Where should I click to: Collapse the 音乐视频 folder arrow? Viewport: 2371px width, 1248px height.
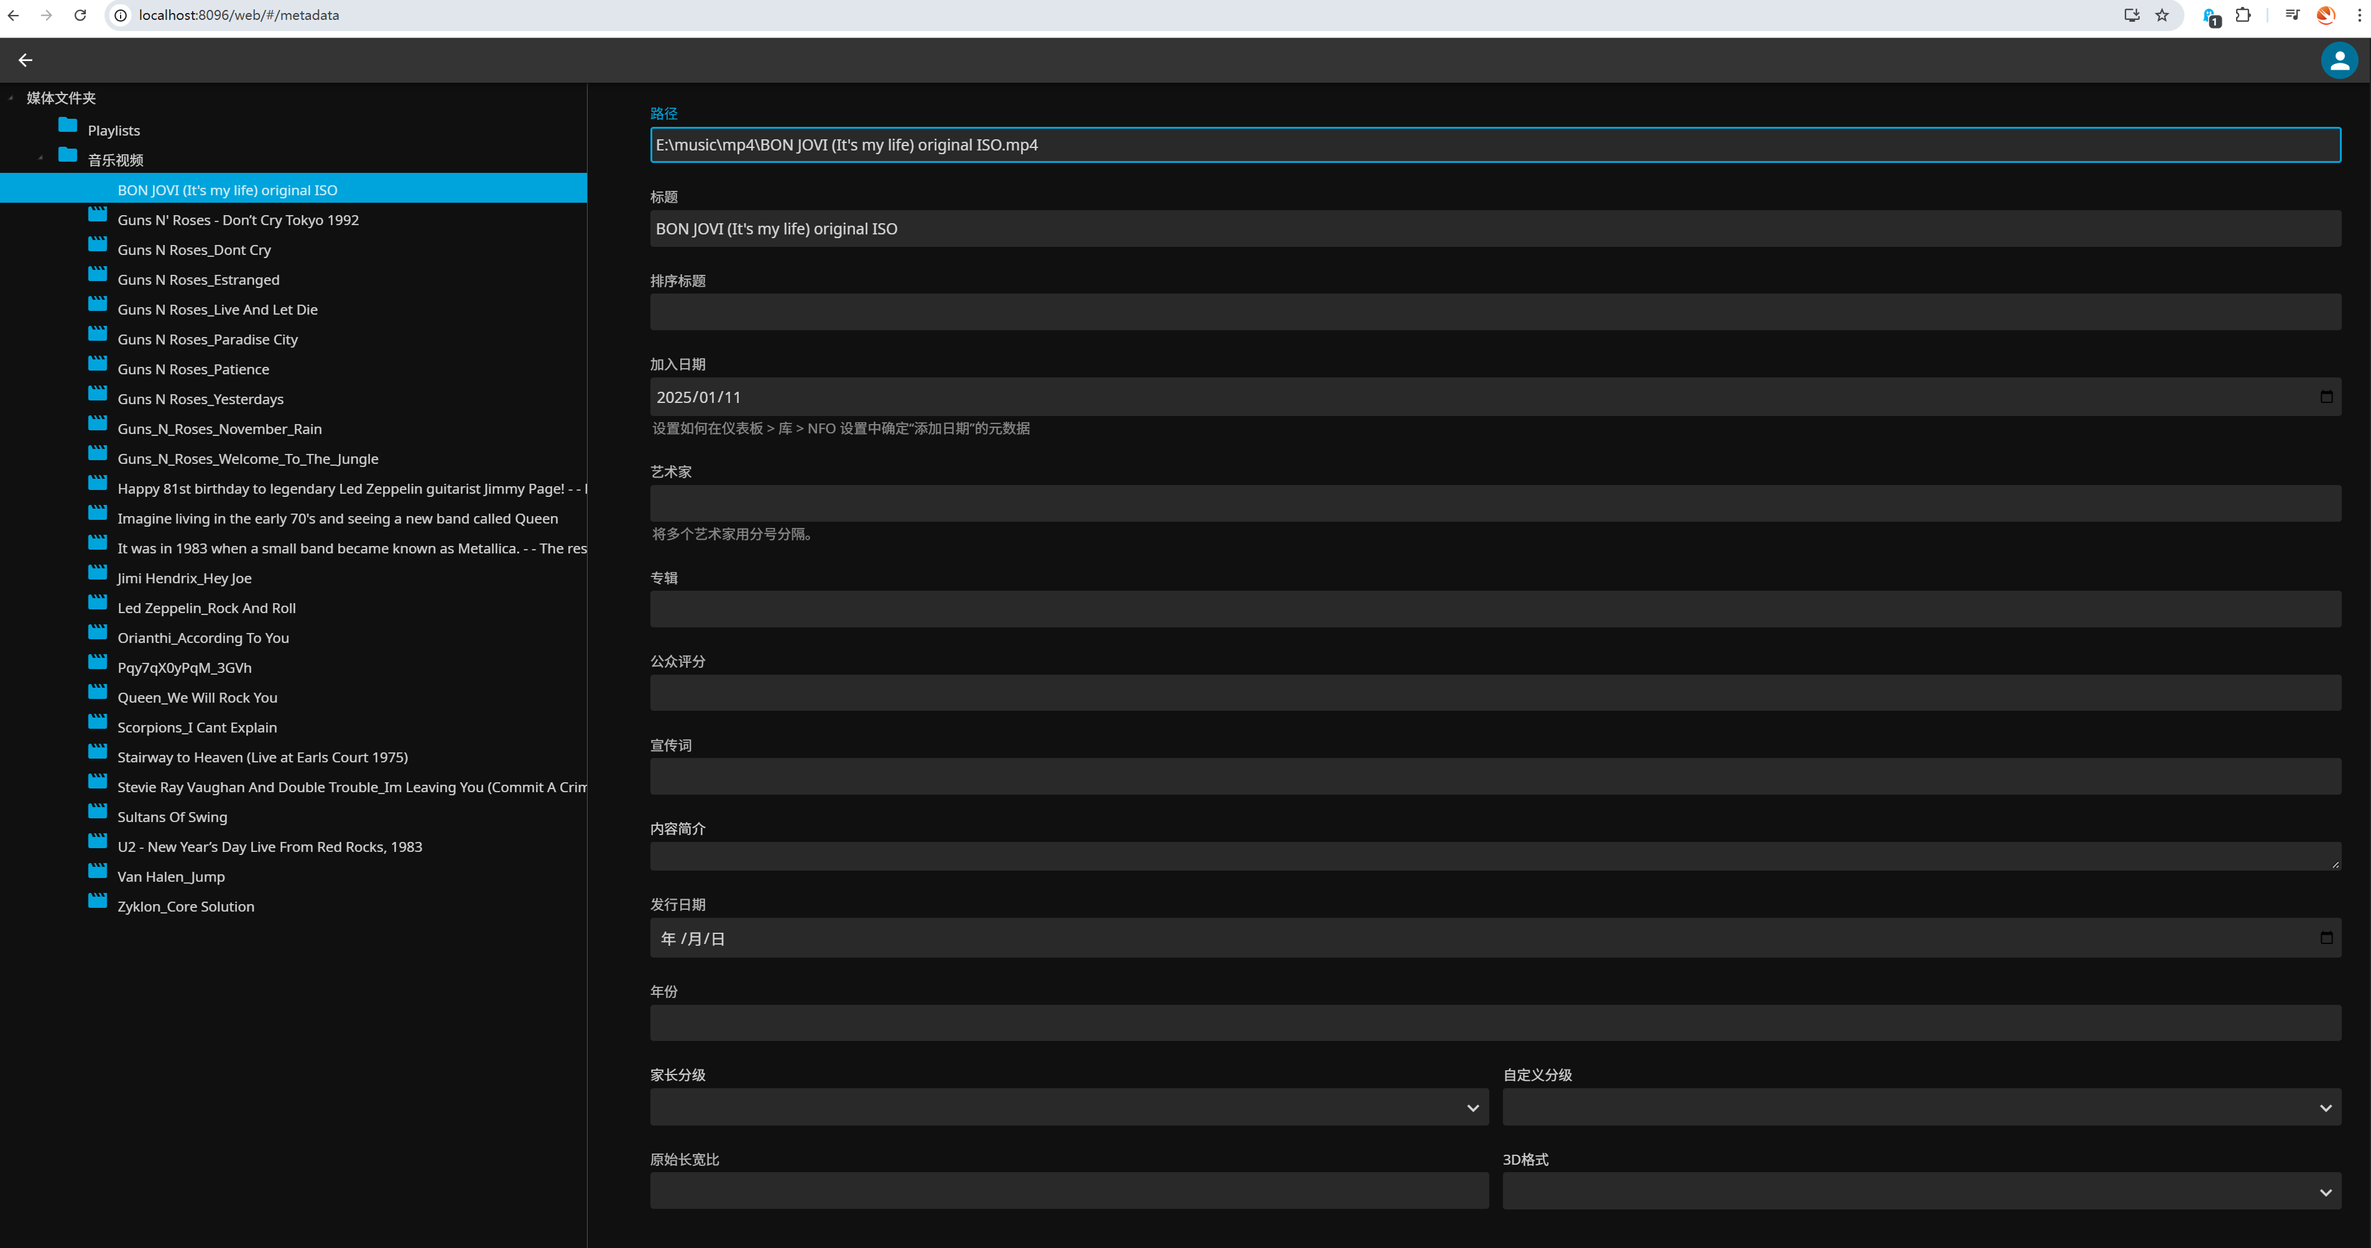pos(40,159)
